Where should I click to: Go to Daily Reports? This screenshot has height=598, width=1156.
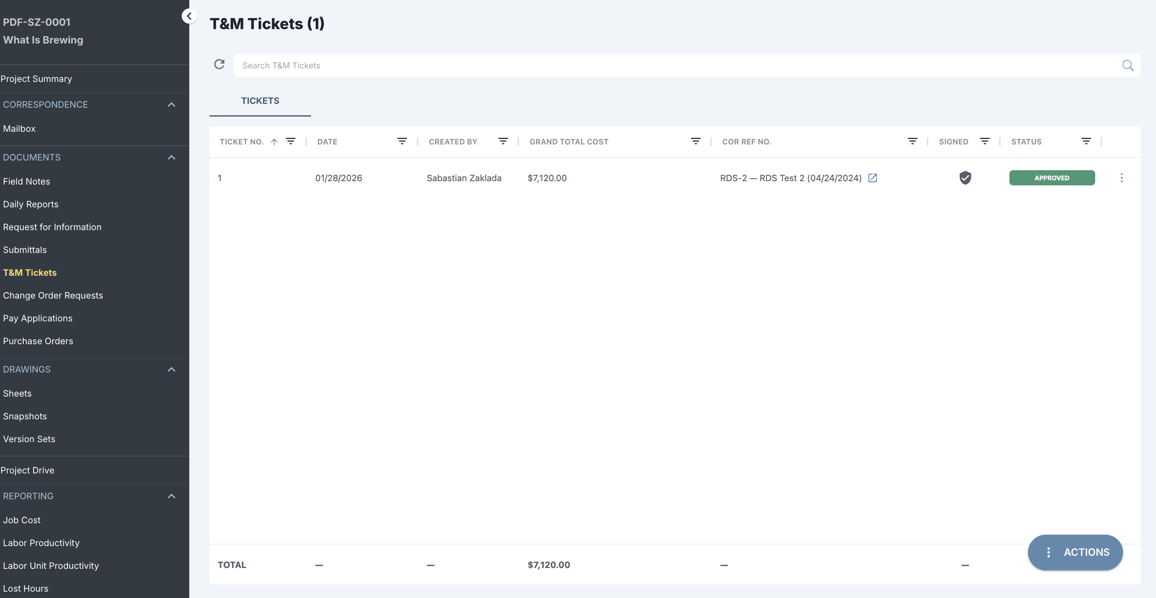(30, 204)
